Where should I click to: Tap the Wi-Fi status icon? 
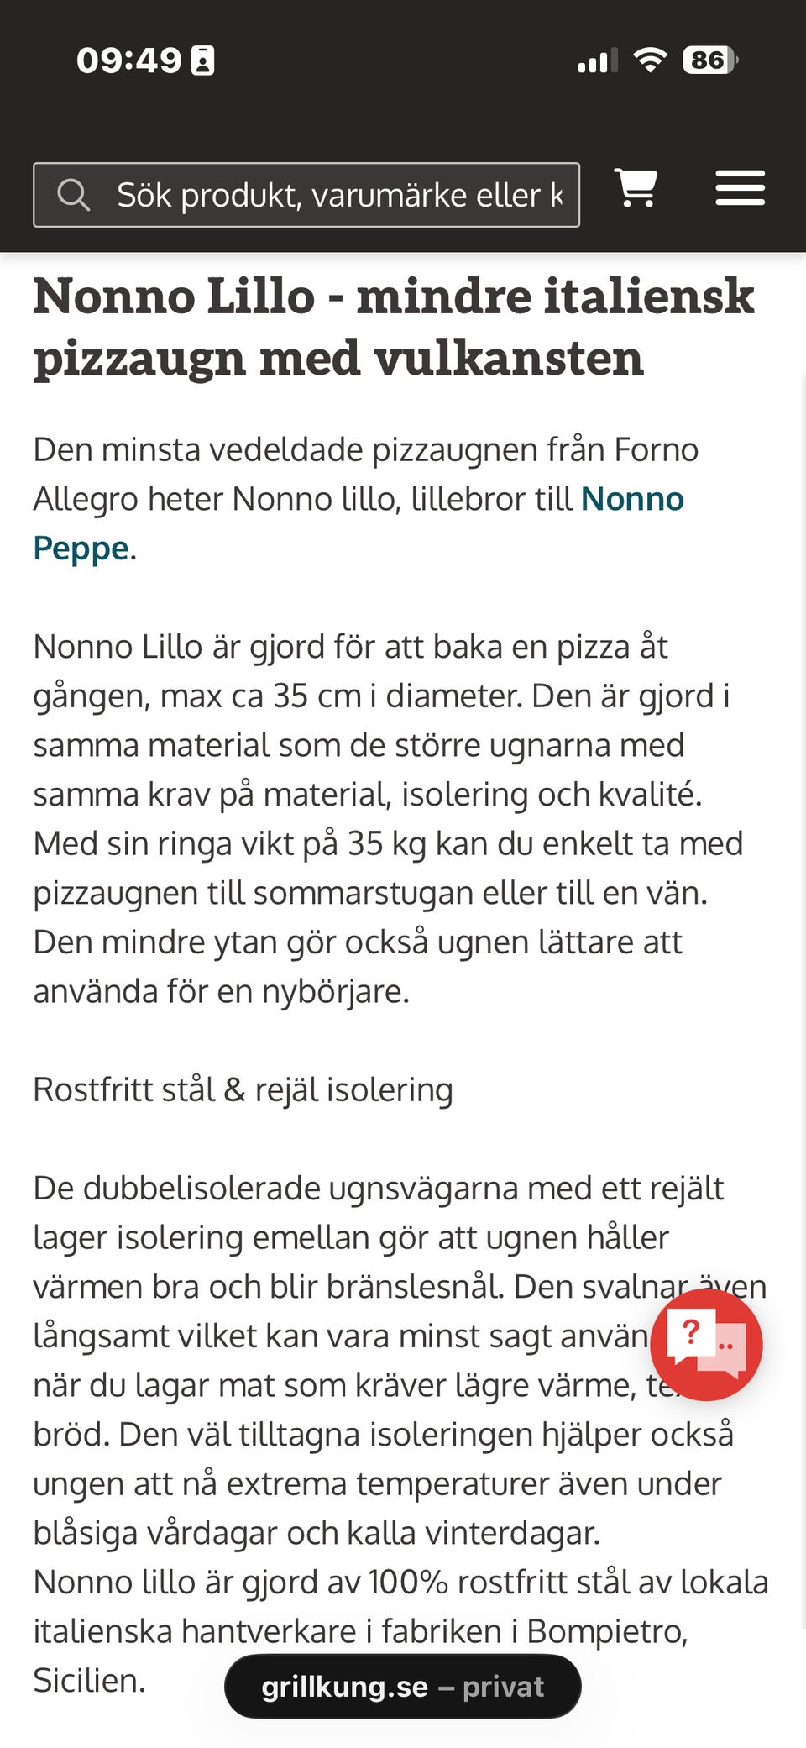click(x=650, y=60)
